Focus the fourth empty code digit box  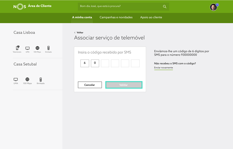115,63
